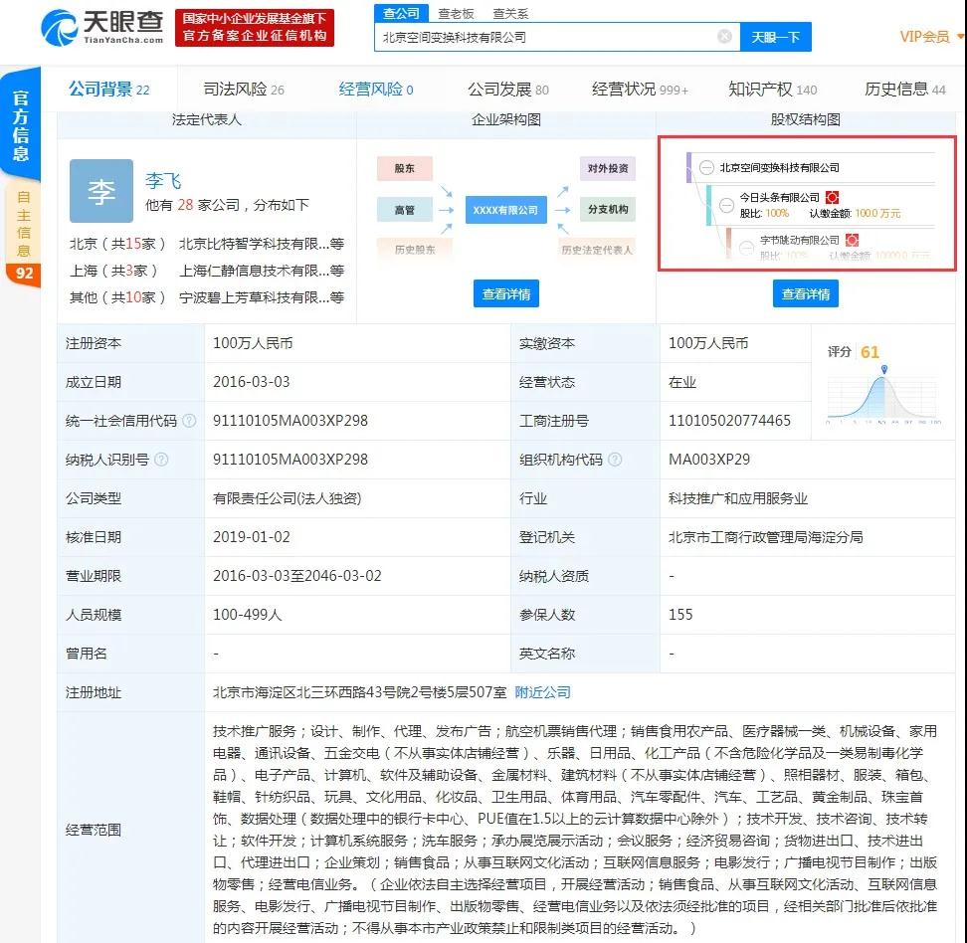Click the 分支机构 node in diagram

pyautogui.click(x=608, y=209)
